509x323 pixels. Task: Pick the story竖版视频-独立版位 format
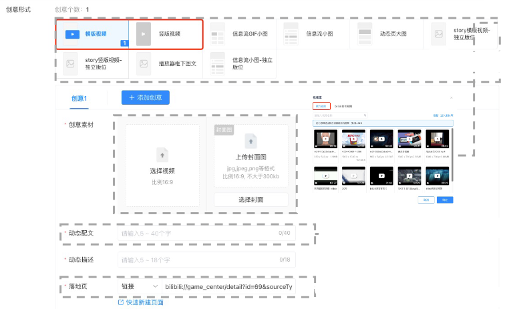coord(93,63)
